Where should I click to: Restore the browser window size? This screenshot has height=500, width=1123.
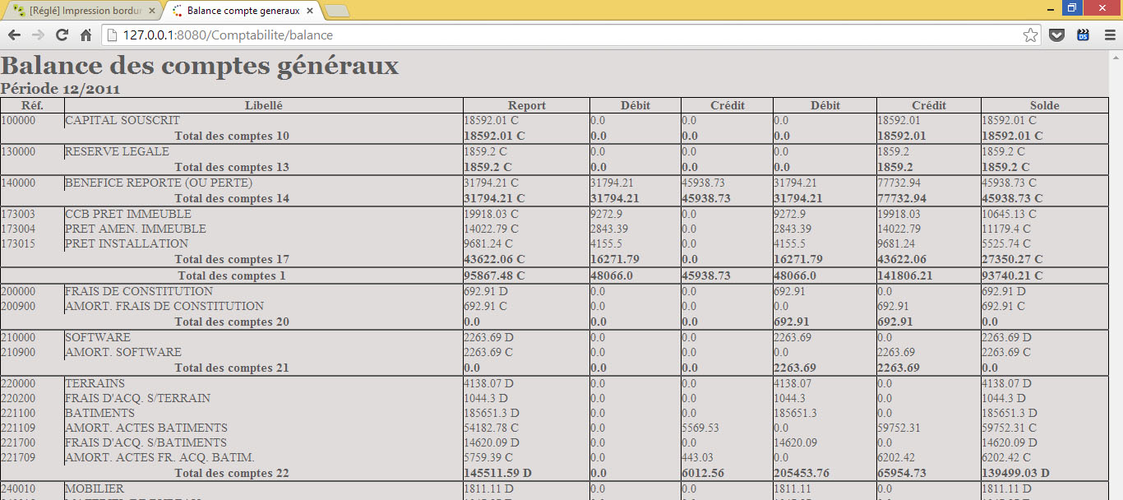1071,7
